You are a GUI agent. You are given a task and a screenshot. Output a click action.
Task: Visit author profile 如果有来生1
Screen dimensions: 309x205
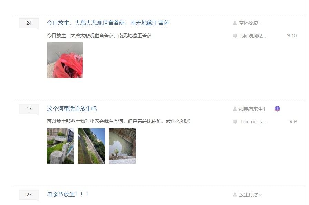252,109
